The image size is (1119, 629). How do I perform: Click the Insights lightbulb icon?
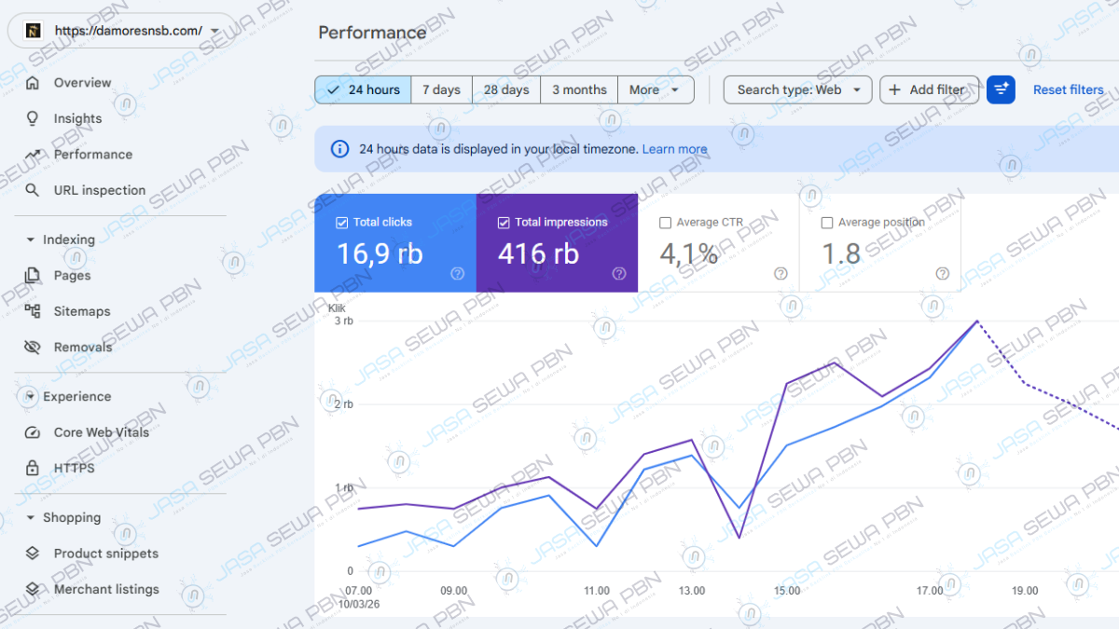tap(33, 118)
